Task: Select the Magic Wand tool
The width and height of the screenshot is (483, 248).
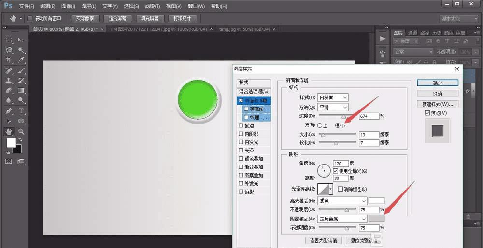Action: tap(21, 50)
